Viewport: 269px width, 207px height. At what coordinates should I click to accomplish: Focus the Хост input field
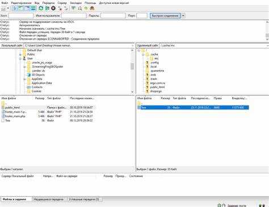tap(21, 16)
